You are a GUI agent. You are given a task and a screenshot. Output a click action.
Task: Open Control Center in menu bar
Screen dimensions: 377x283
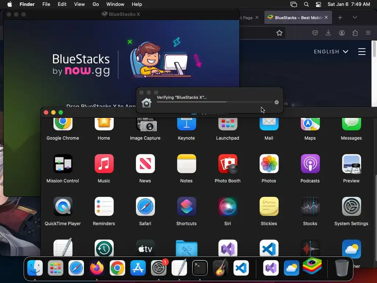point(318,4)
